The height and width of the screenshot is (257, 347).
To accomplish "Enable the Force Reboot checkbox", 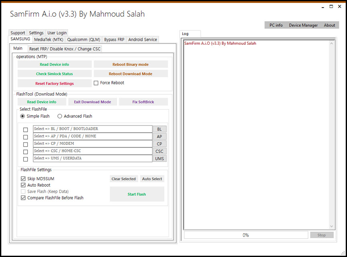I will [x=96, y=83].
